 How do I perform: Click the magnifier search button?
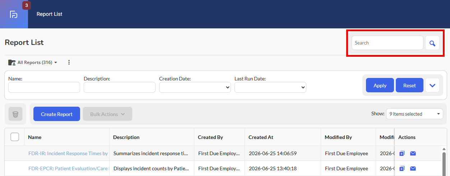click(432, 43)
